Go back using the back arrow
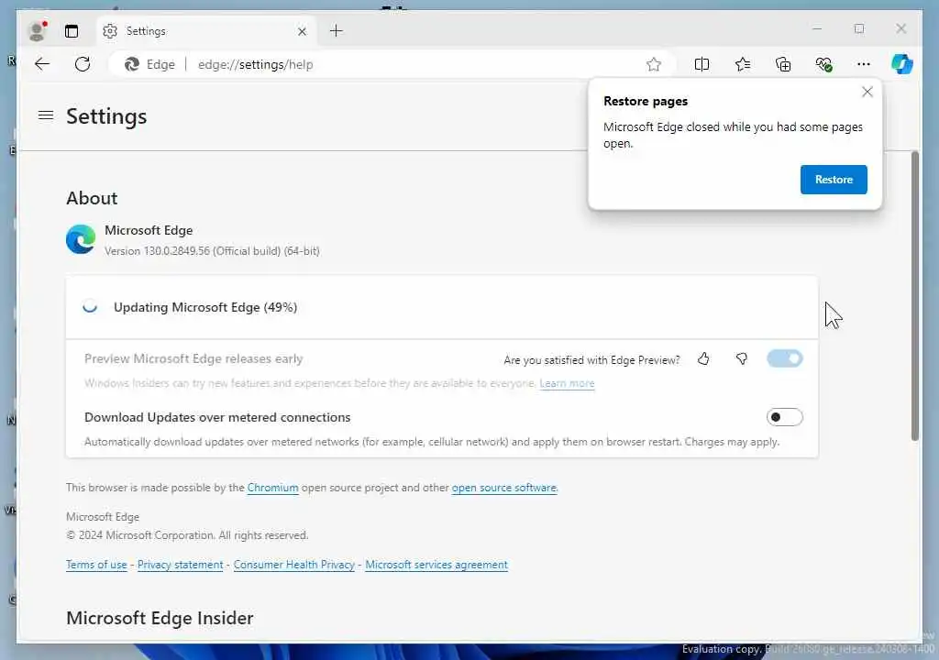Viewport: 939px width, 660px height. pyautogui.click(x=42, y=64)
